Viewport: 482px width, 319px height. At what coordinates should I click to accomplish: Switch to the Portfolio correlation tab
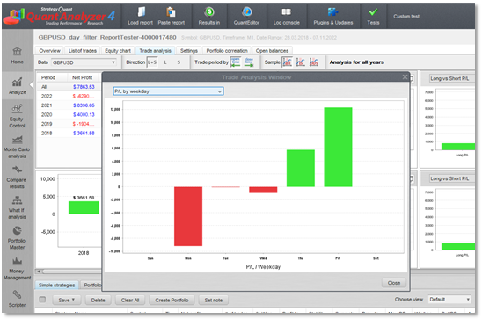[x=227, y=51]
